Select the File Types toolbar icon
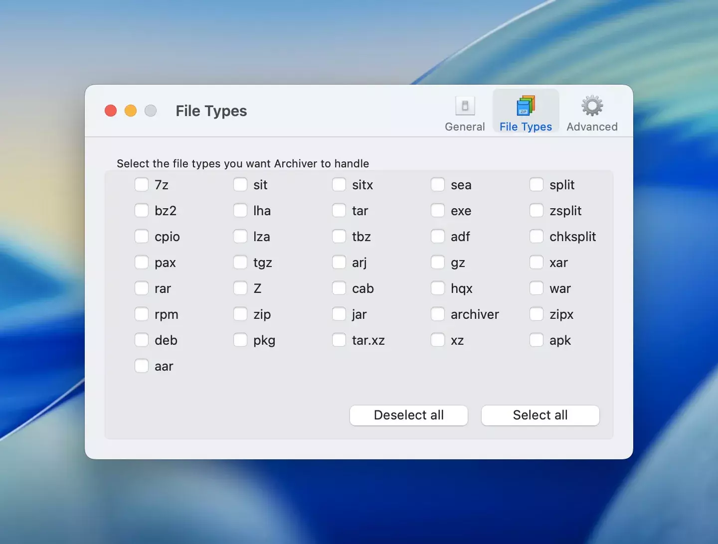 click(526, 106)
